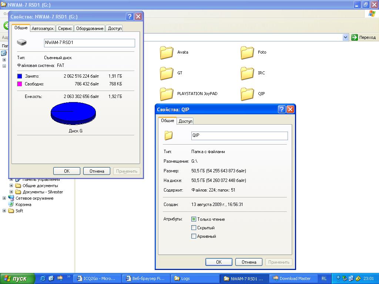Switch to the Автозапуск tab
Screen dimensions: 379x284
click(43, 28)
